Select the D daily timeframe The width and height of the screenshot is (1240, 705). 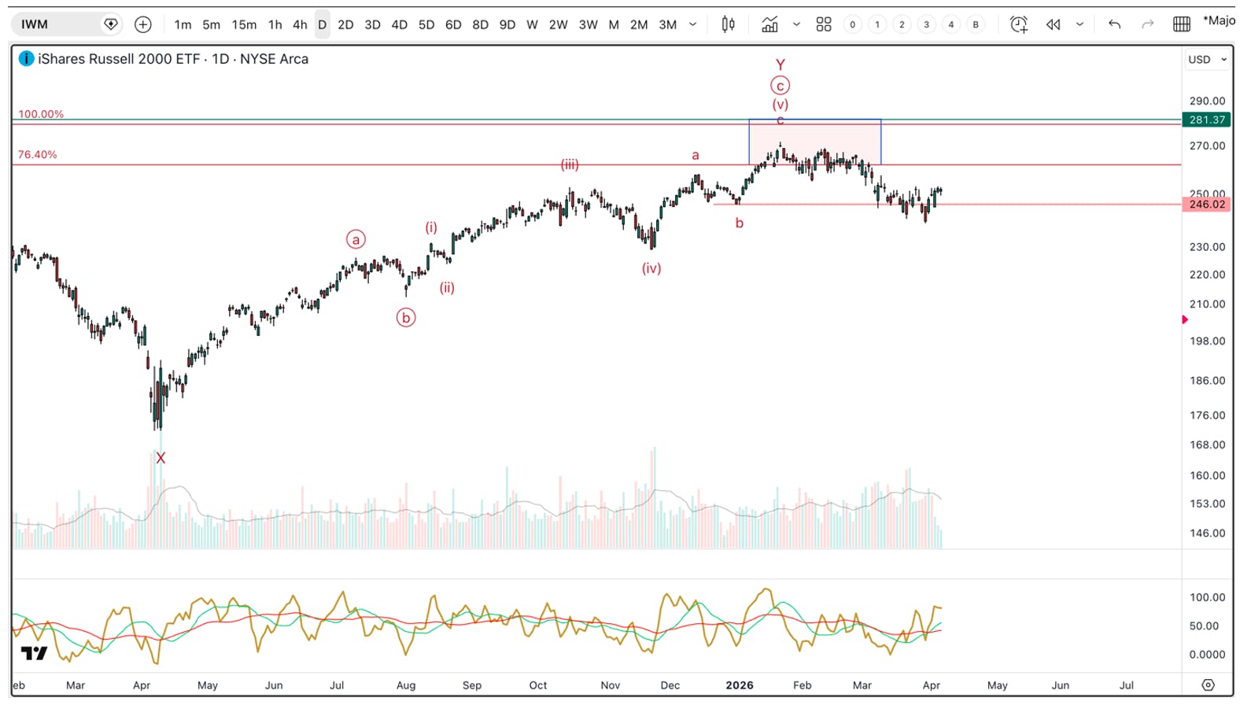tap(322, 24)
